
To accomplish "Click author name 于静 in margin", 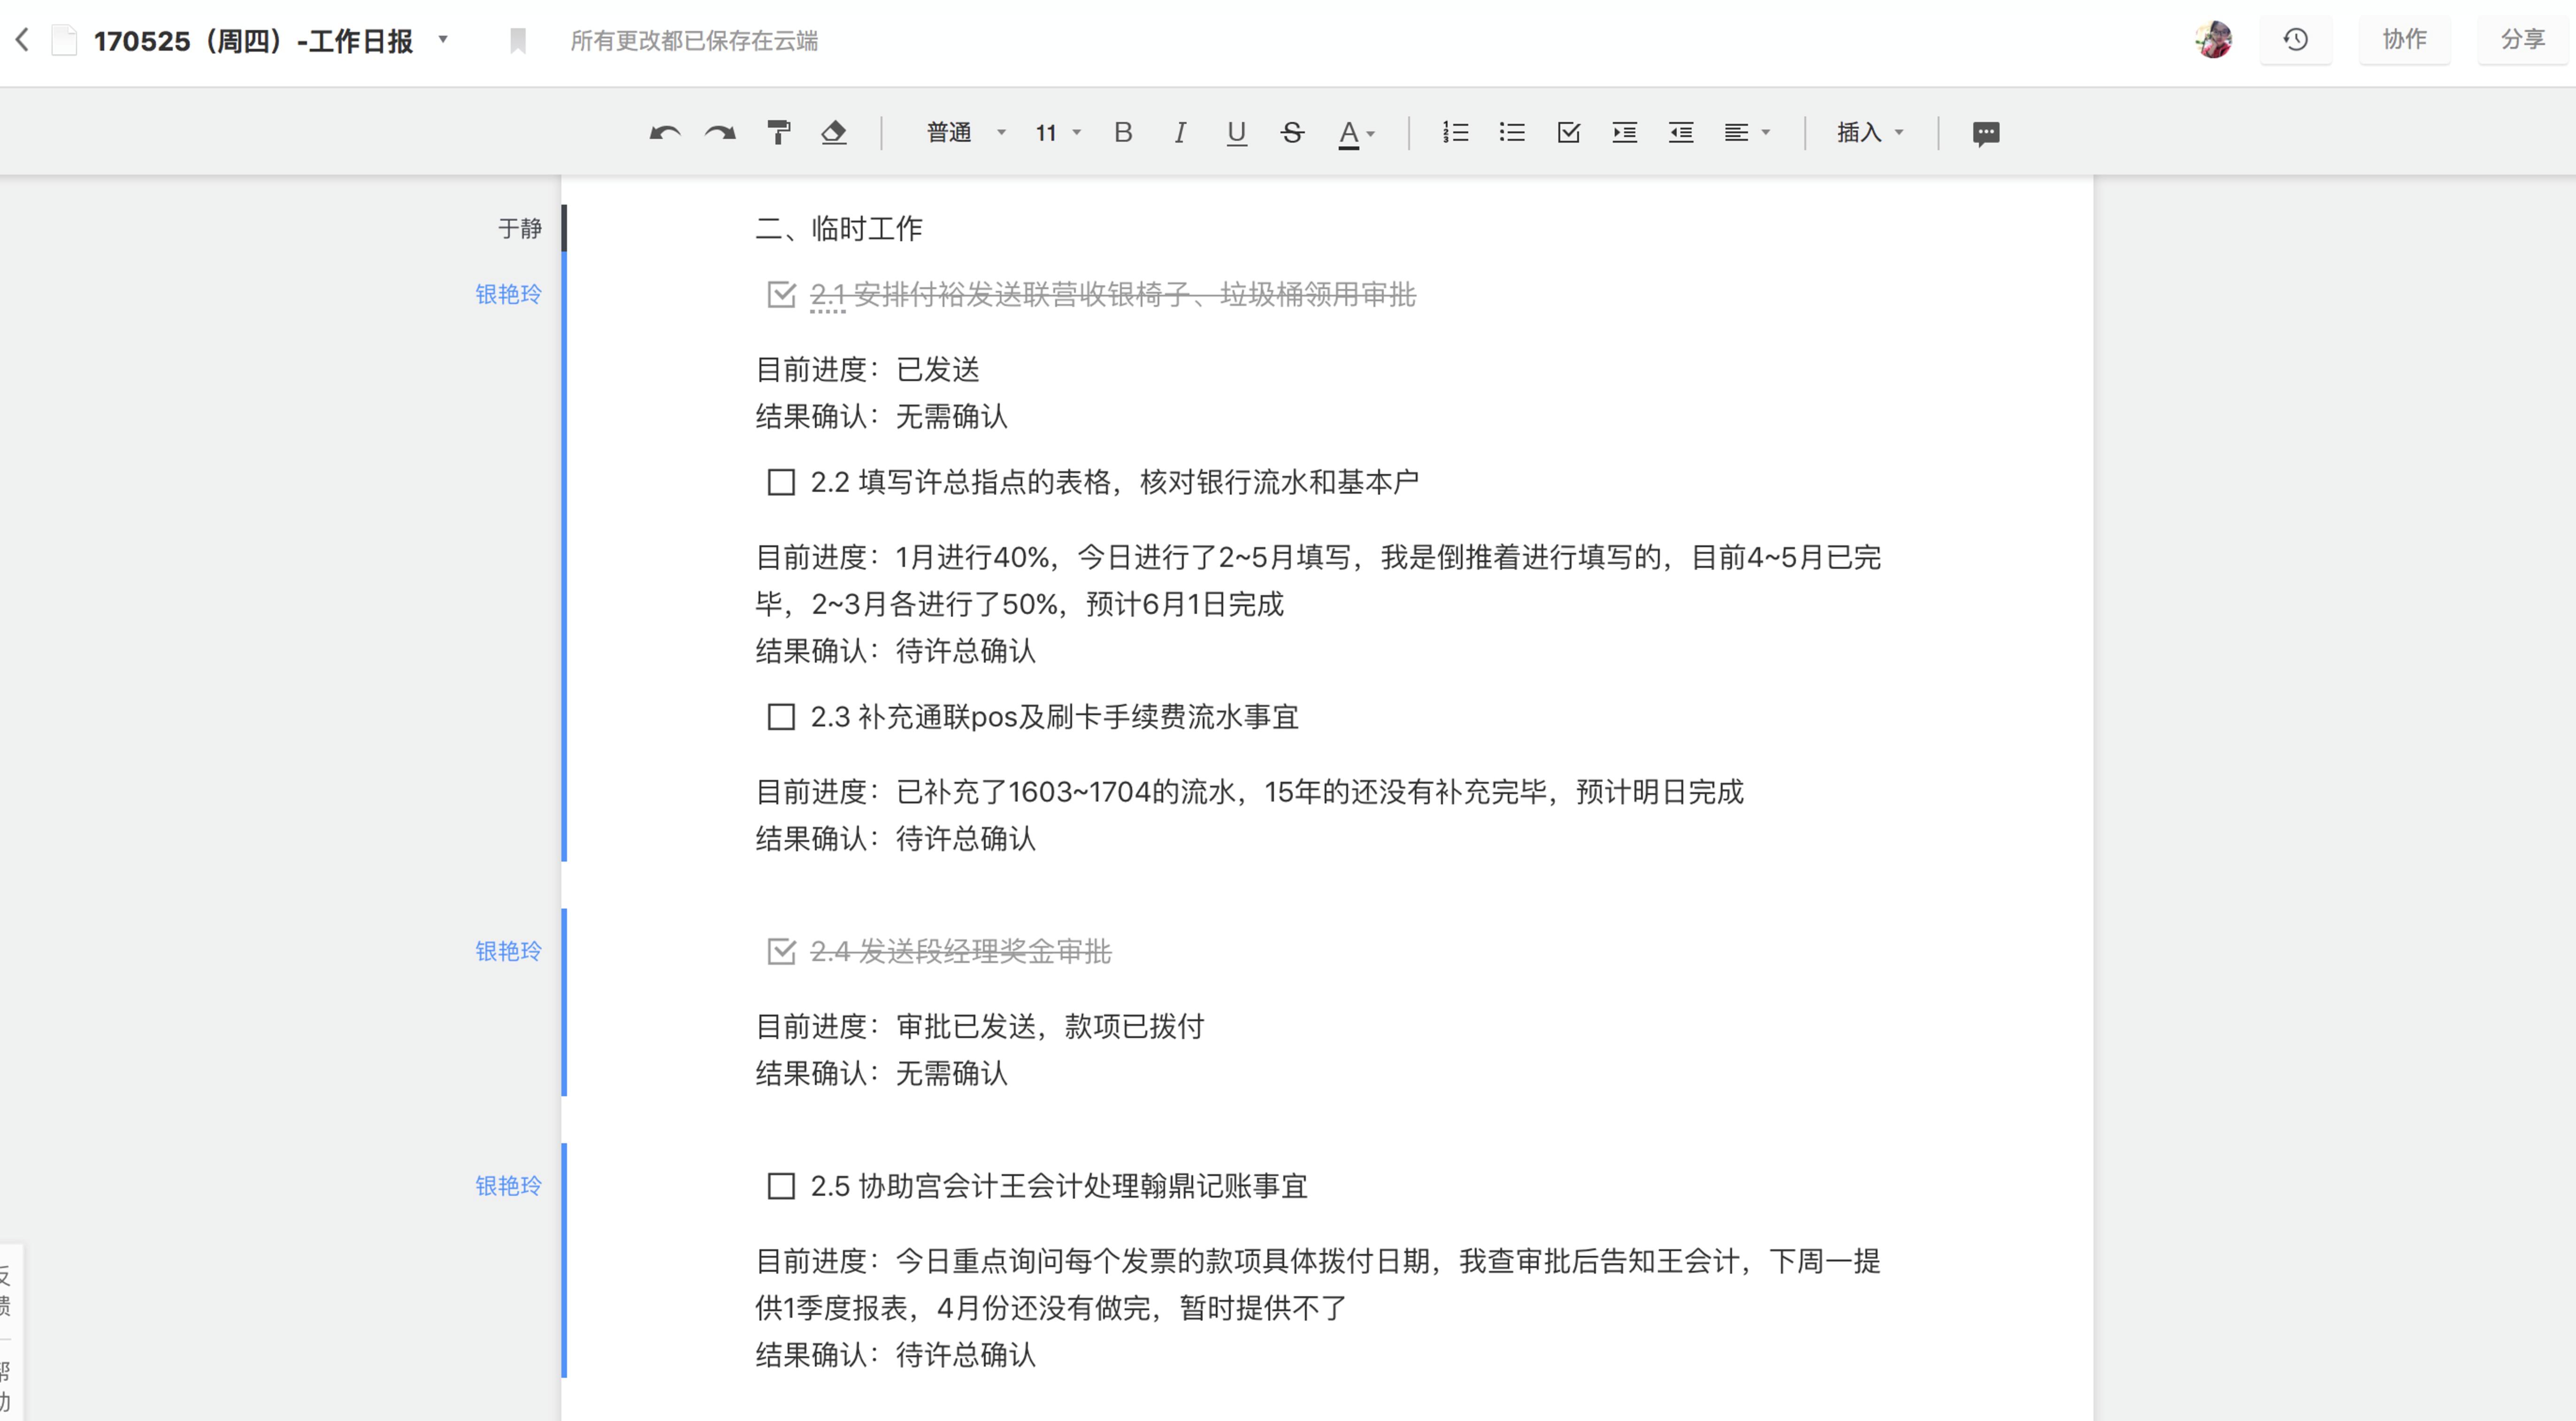I will pyautogui.click(x=519, y=229).
